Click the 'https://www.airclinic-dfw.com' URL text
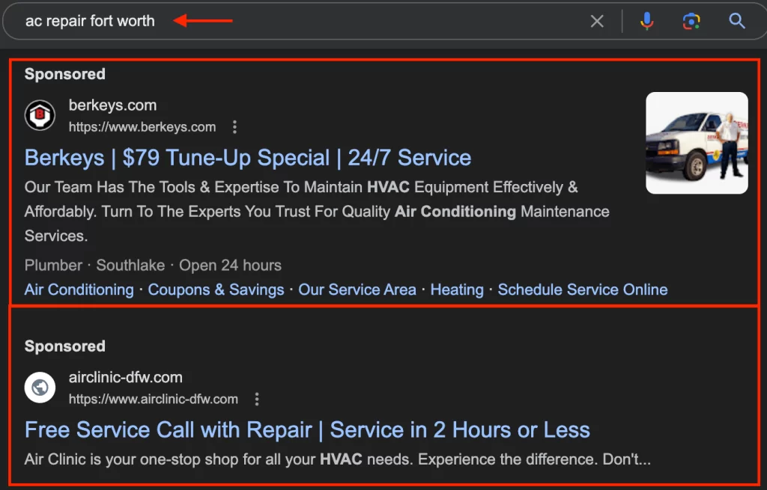 click(153, 399)
